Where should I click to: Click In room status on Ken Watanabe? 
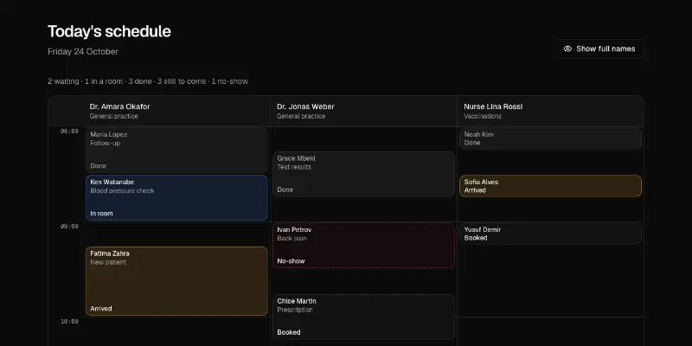[101, 214]
